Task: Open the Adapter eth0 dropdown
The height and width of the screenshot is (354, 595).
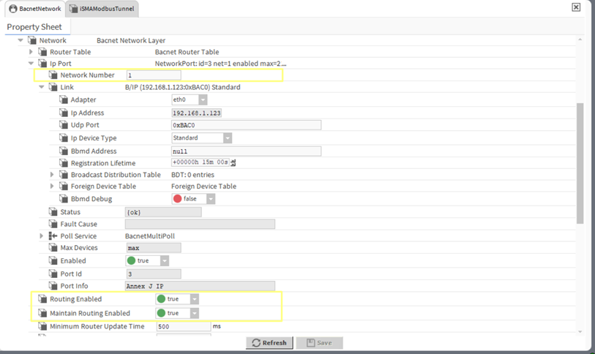Action: (x=203, y=99)
